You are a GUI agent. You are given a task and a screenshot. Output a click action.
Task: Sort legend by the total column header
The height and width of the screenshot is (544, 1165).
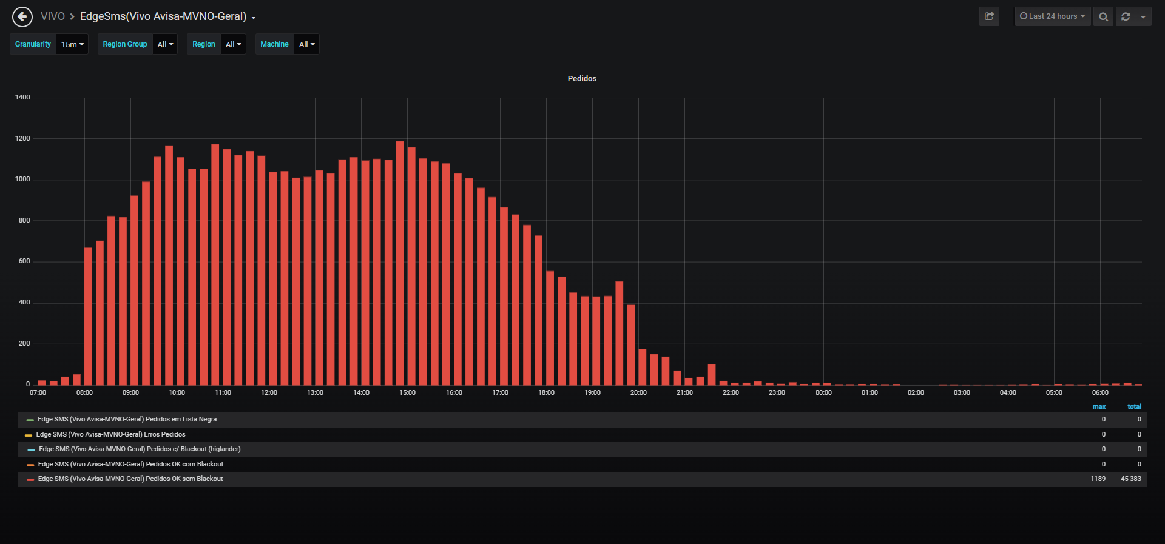(x=1134, y=406)
